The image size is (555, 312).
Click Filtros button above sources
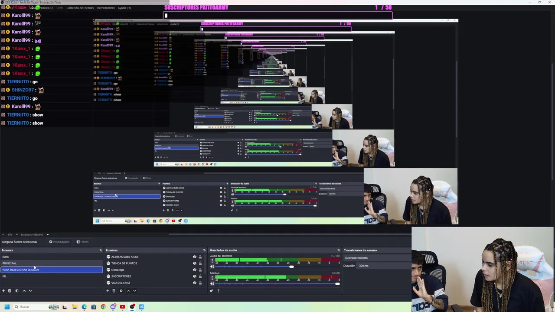coord(82,242)
